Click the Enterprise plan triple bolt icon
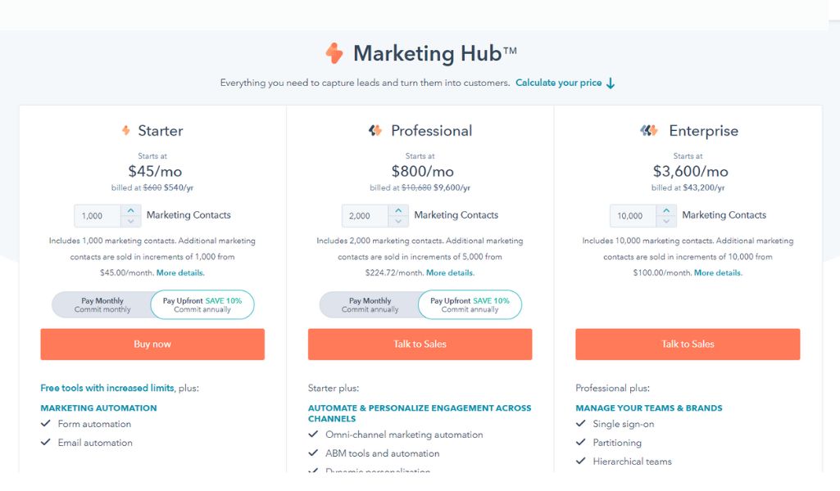 pos(649,130)
